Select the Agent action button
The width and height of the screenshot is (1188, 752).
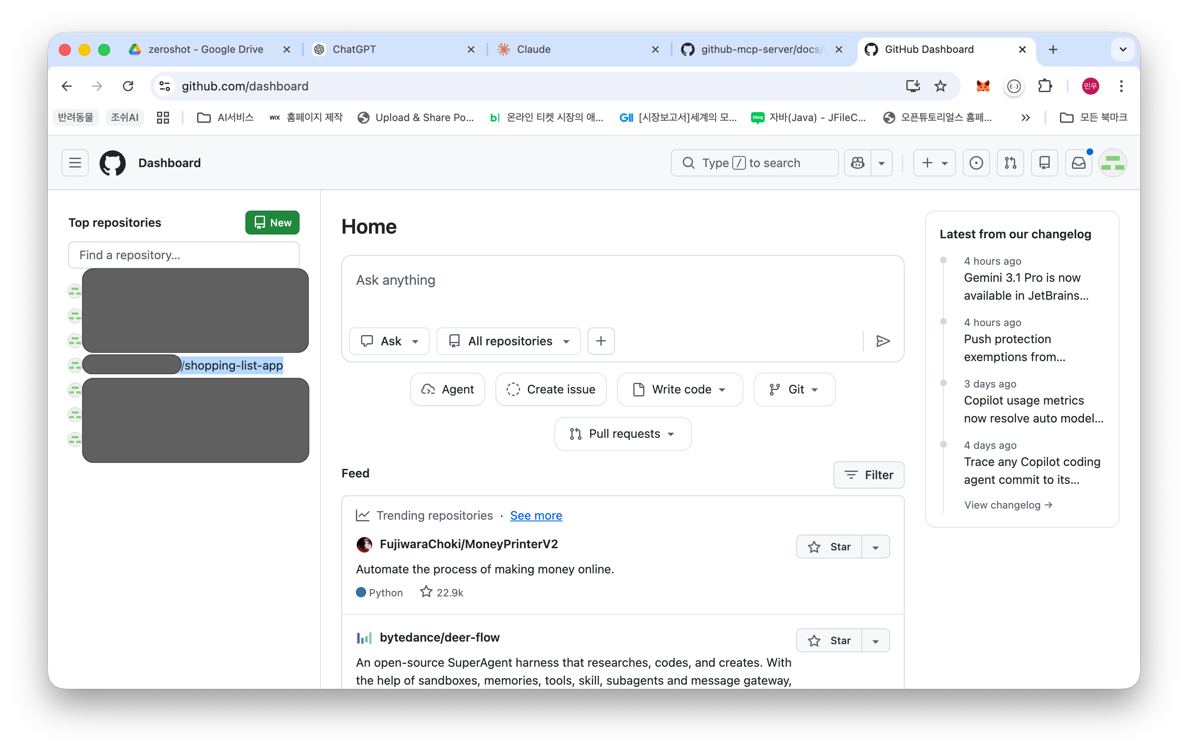click(448, 389)
